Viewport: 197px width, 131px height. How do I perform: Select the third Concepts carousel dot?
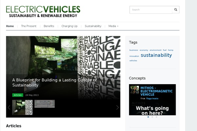[156, 117]
